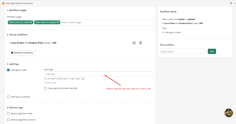This screenshot has height=124, width=236.
Task: Open the 'Dynamic tags' link
Action: tap(50, 83)
